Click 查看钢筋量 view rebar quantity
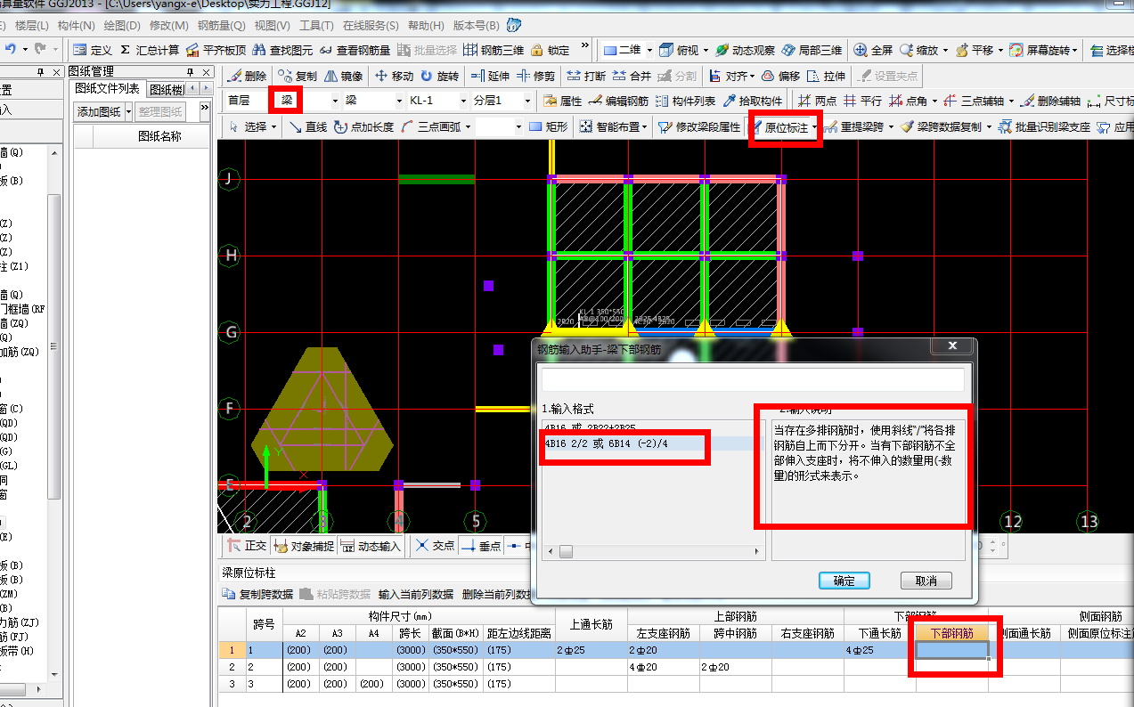 pyautogui.click(x=355, y=50)
